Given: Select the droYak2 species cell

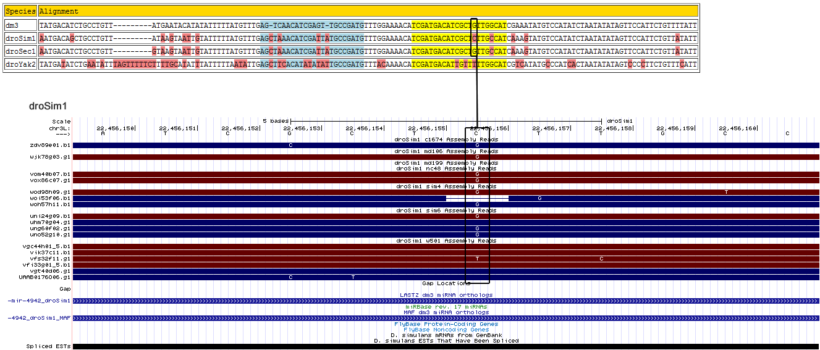Looking at the screenshot, I should [x=20, y=64].
